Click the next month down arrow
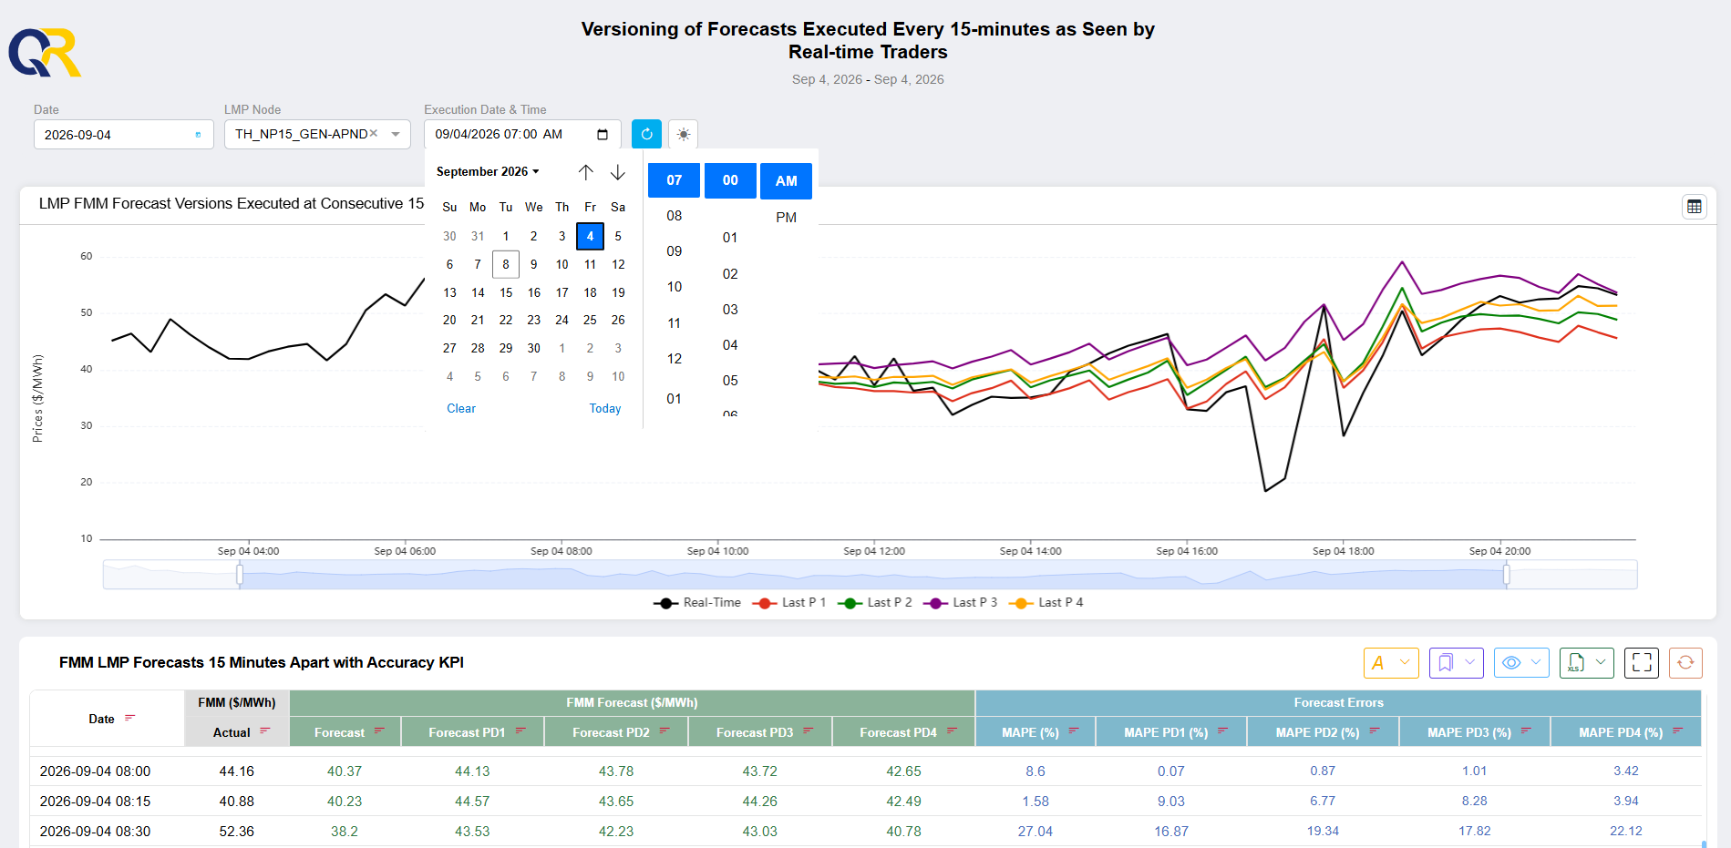The height and width of the screenshot is (848, 1731). [618, 171]
